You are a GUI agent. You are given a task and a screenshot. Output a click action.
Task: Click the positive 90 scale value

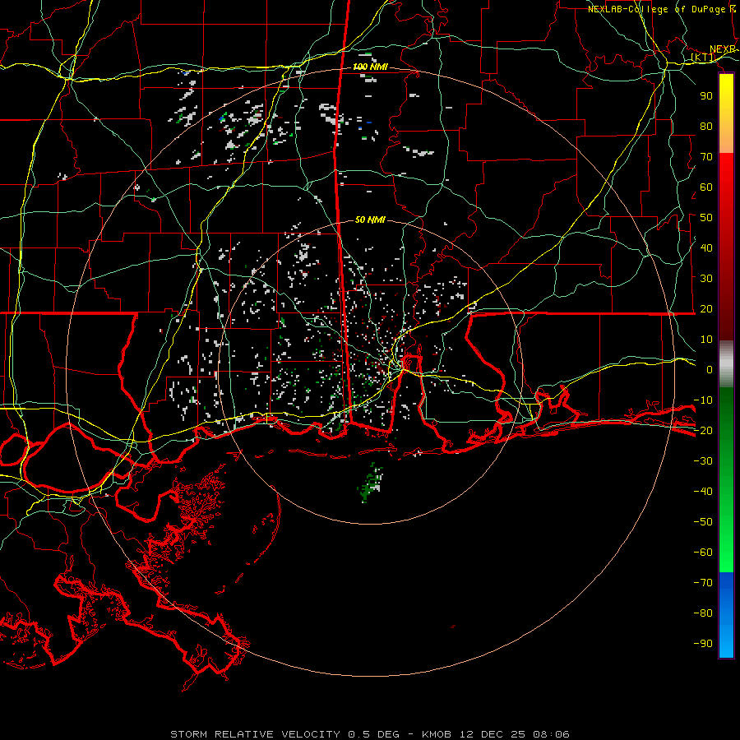(706, 96)
